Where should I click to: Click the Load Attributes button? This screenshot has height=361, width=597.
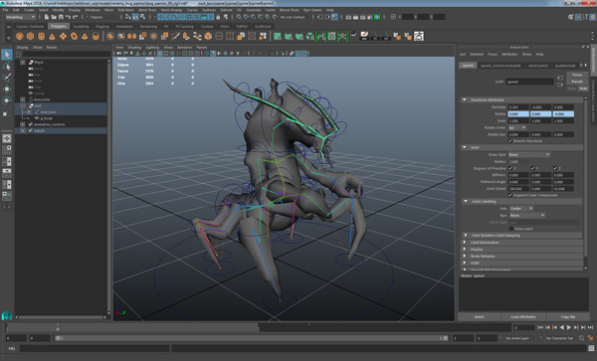click(x=523, y=316)
